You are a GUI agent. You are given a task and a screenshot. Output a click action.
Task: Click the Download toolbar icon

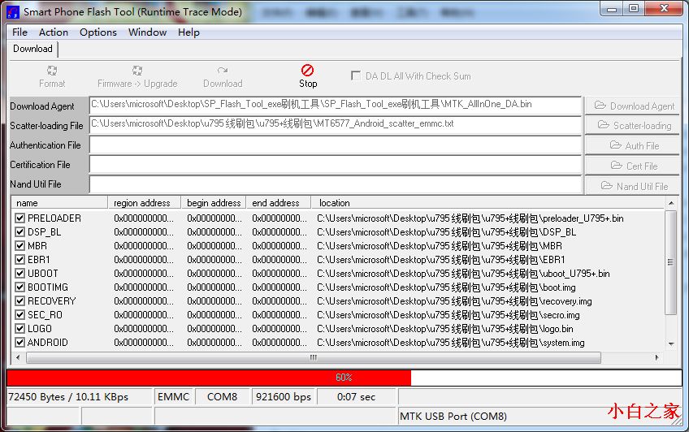pyautogui.click(x=223, y=71)
